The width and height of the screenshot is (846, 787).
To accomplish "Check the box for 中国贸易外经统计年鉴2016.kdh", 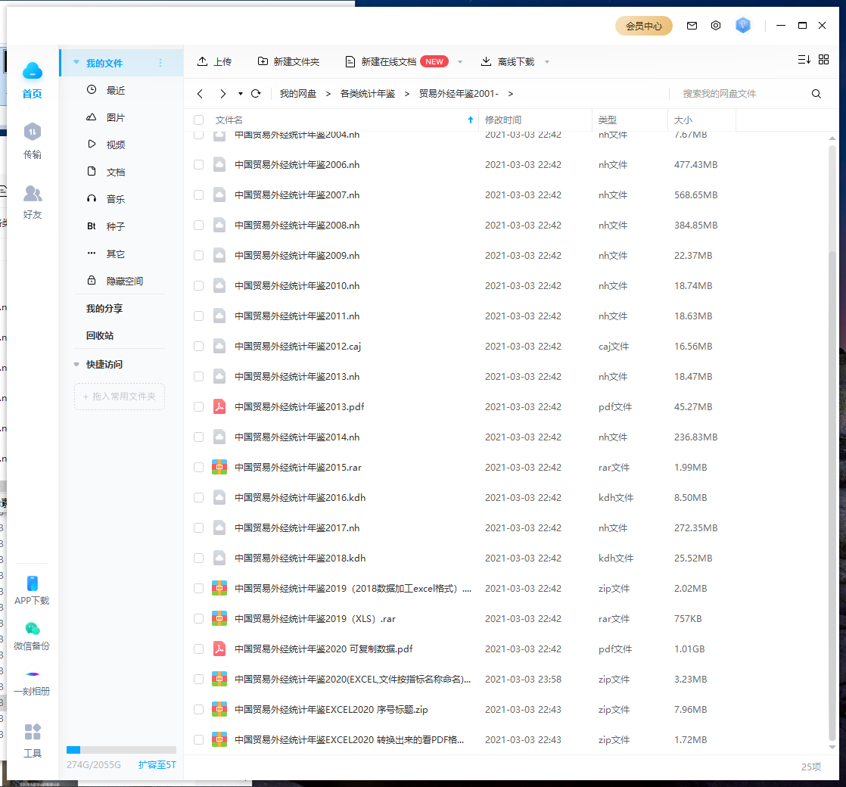I will (x=198, y=497).
